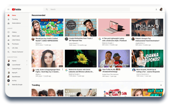Play Indonesia trending thumbnail
The height and width of the screenshot is (105, 170).
pyautogui.click(x=114, y=93)
